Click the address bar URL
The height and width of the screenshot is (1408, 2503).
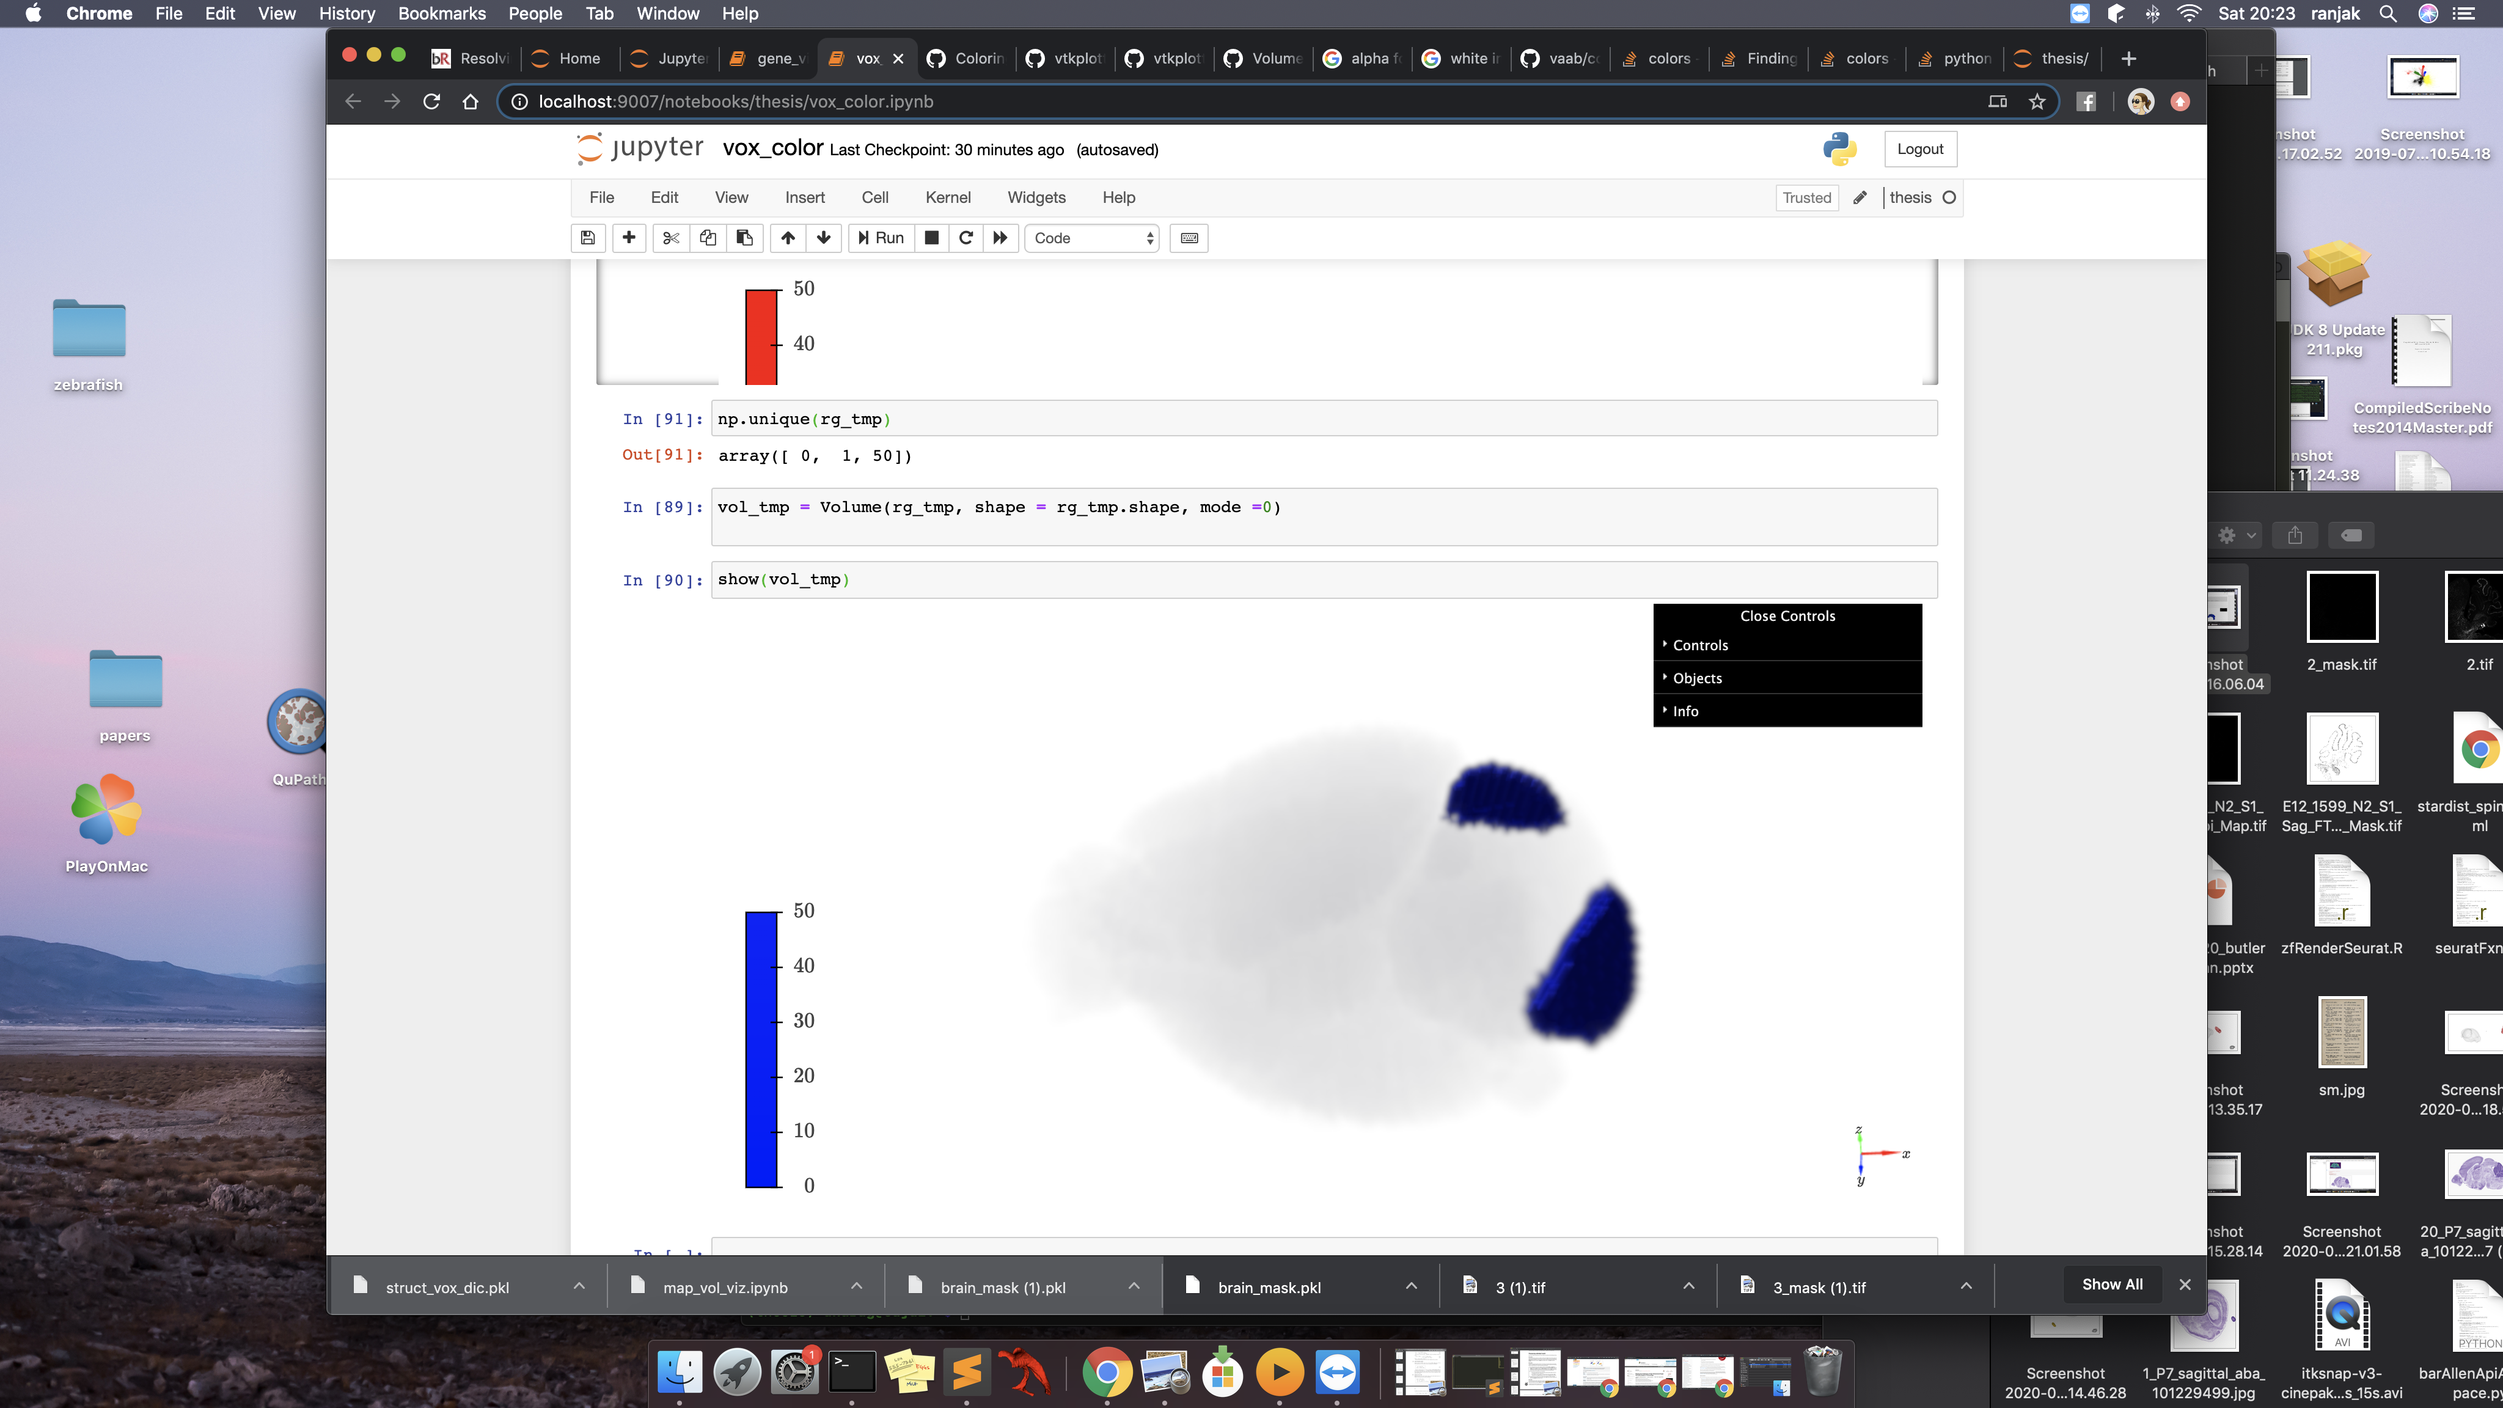[x=736, y=102]
